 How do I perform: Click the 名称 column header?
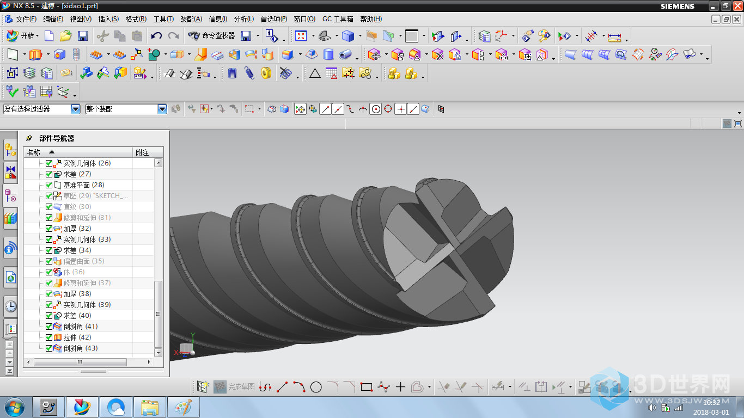click(78, 152)
